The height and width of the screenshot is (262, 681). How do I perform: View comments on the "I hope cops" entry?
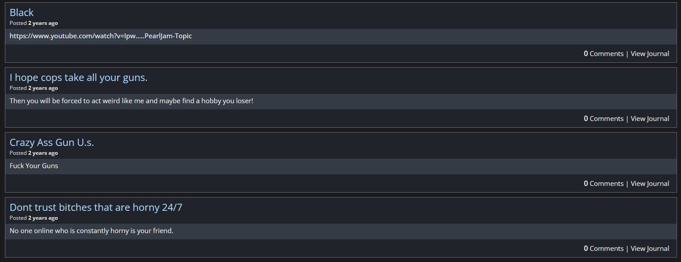click(604, 119)
